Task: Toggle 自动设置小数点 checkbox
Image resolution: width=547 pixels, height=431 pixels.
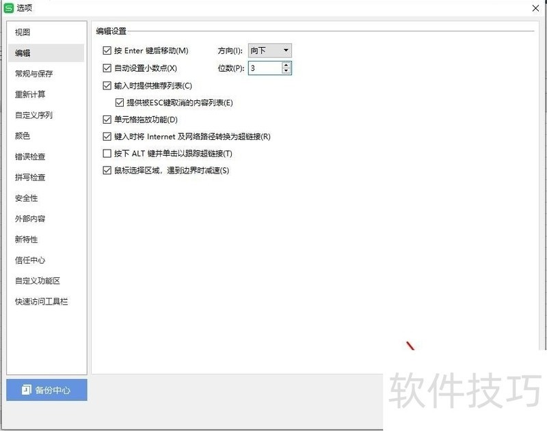Action: (107, 68)
